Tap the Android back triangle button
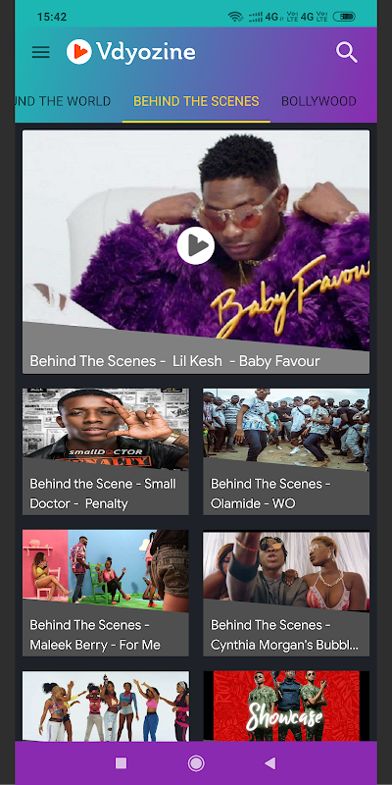This screenshot has height=785, width=392. pos(270,763)
